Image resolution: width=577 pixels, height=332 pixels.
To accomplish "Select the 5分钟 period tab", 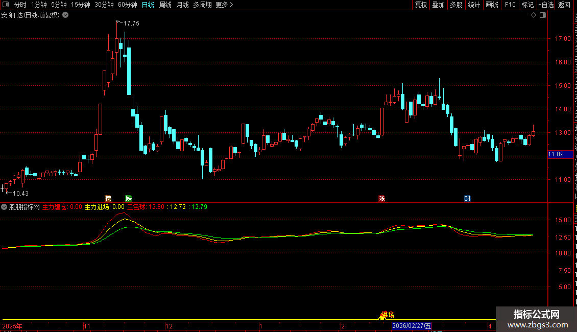I will click(x=59, y=5).
